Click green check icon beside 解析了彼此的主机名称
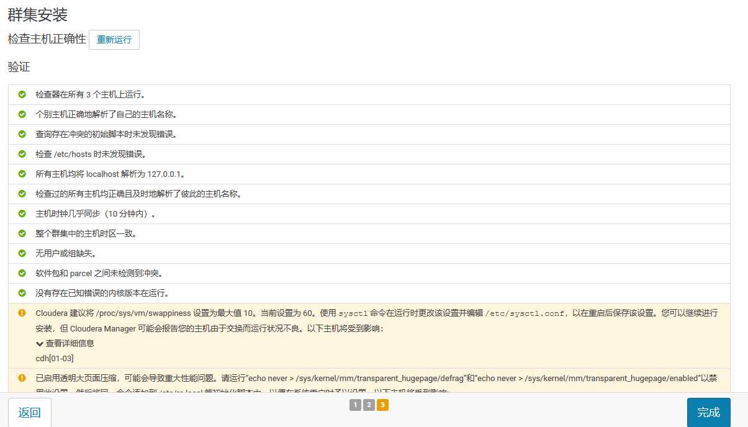748x427 pixels. [22, 194]
